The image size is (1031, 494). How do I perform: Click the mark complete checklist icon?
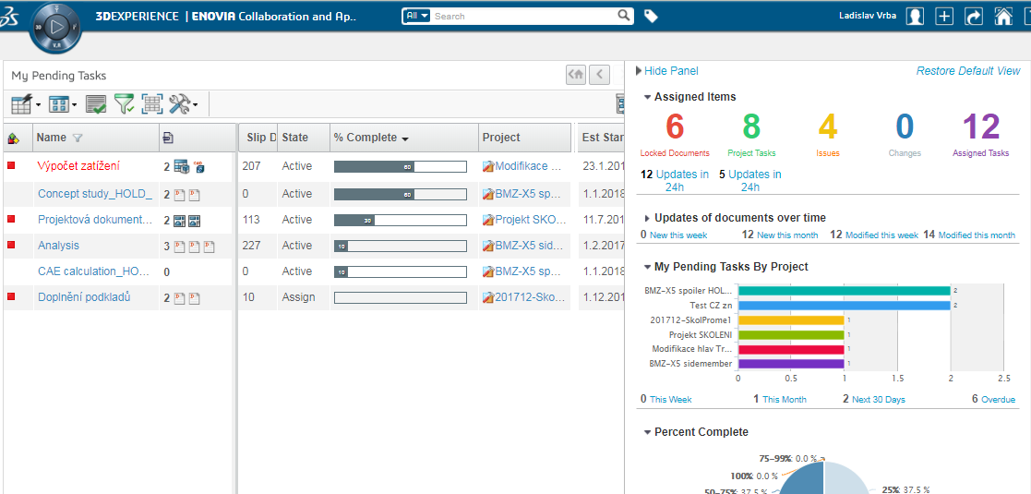pos(97,104)
